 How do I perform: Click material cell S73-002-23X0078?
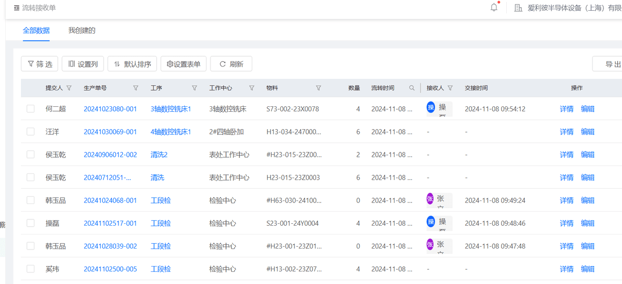coord(293,109)
